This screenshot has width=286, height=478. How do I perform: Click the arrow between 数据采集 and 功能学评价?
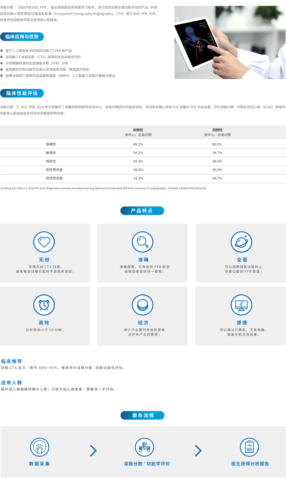pos(93,451)
